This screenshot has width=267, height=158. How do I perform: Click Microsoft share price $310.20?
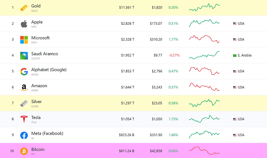(x=156, y=39)
